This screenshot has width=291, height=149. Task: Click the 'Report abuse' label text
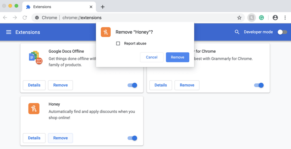[135, 43]
